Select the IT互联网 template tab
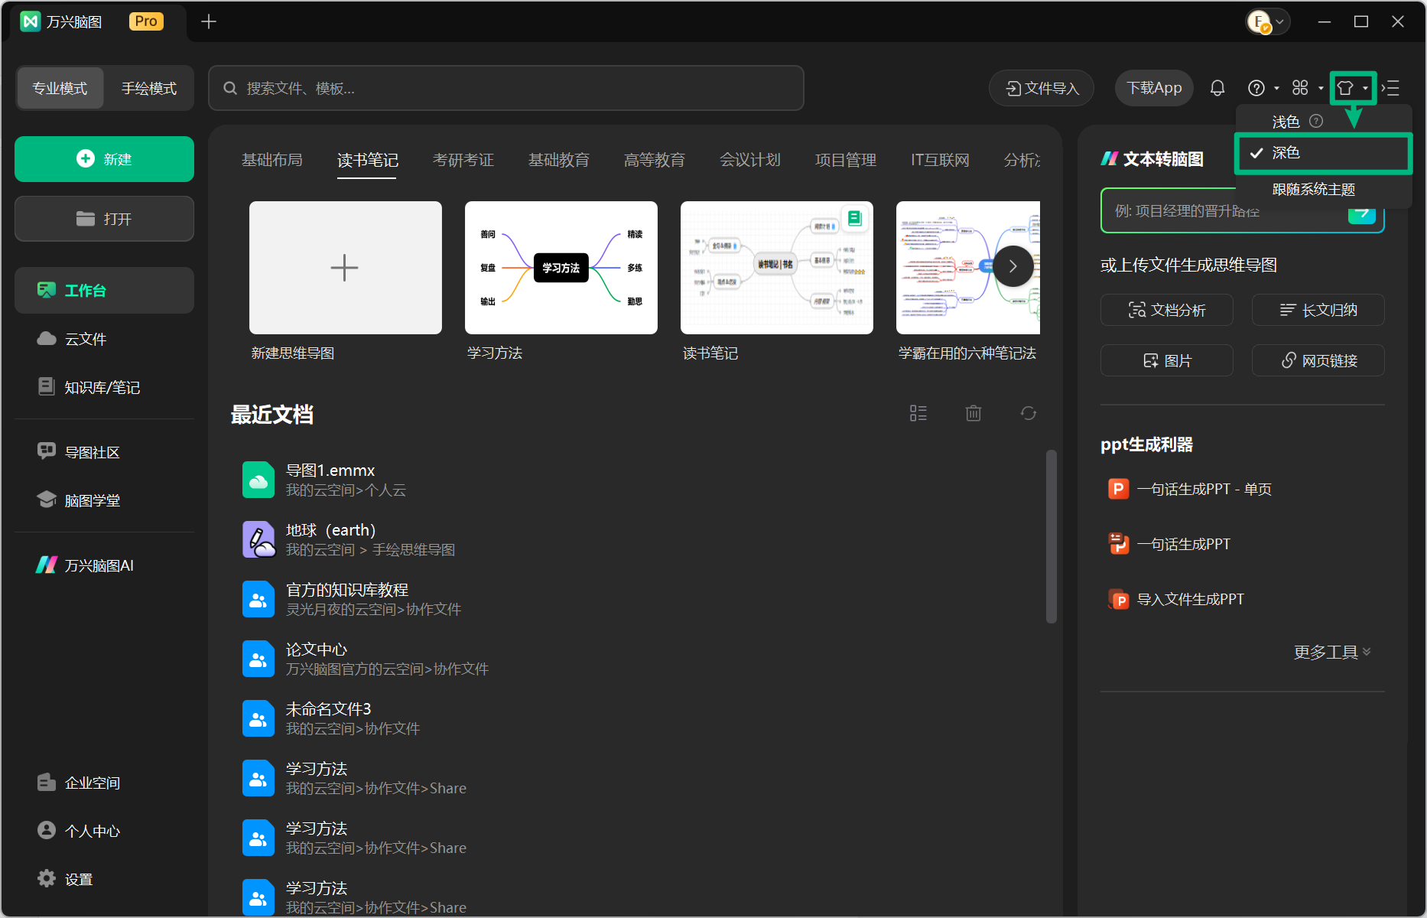1427x918 pixels. 940,160
